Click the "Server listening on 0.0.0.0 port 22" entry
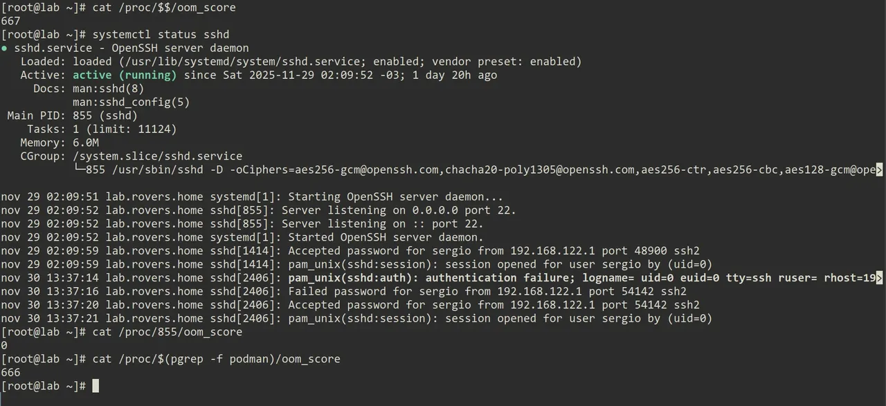This screenshot has width=886, height=406. [x=399, y=210]
